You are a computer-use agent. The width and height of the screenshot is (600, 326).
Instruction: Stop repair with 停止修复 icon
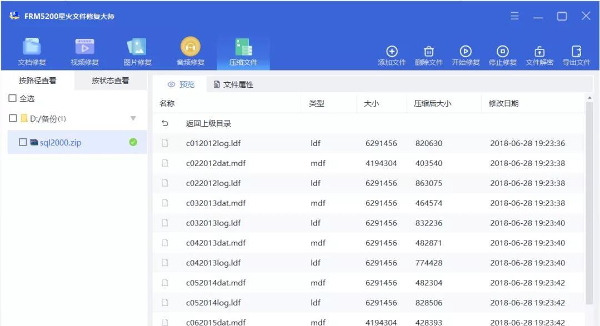coord(502,51)
